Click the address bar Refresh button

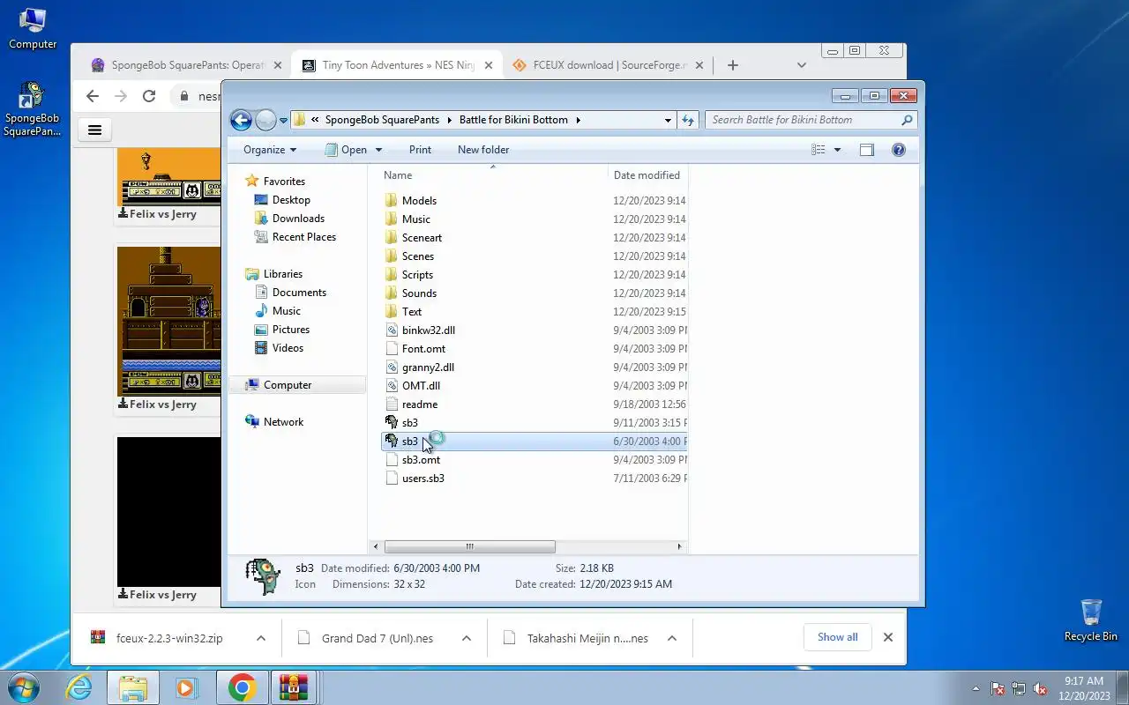tap(688, 120)
